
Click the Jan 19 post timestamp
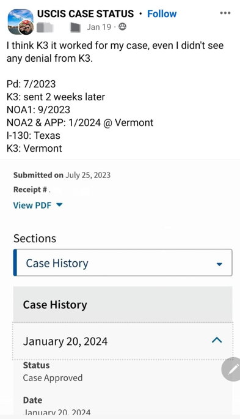(99, 27)
